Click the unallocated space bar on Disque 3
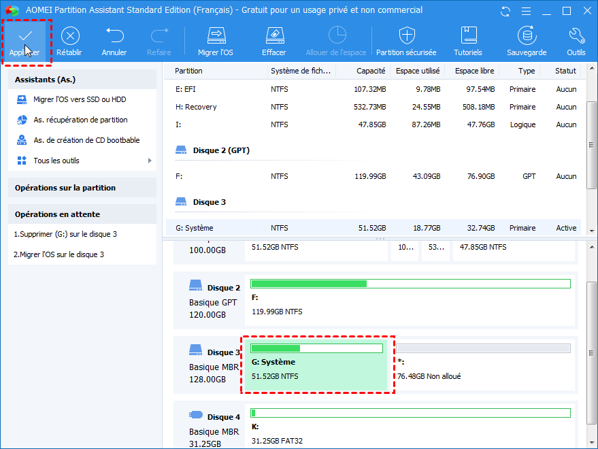 click(x=483, y=348)
